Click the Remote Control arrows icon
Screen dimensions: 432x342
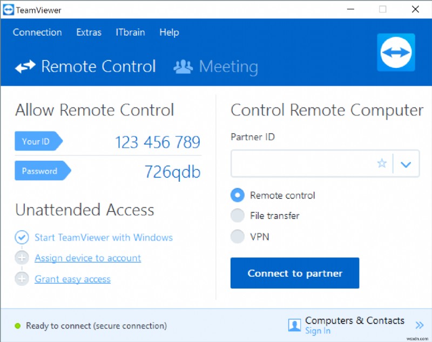(25, 66)
